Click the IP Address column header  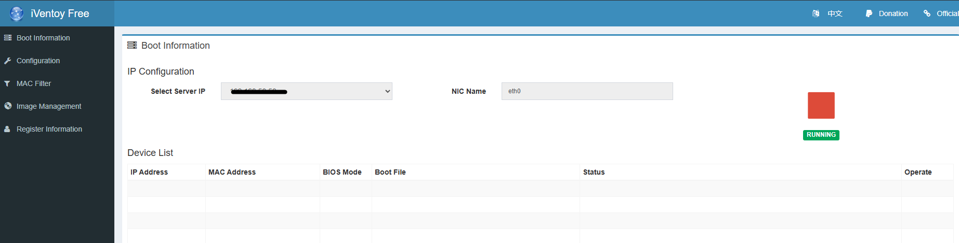click(149, 172)
